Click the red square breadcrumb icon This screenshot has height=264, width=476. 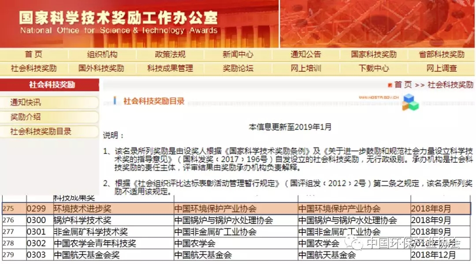tap(390, 85)
